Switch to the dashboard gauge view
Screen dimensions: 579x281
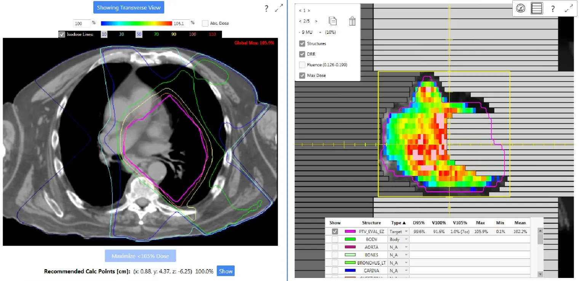point(520,8)
